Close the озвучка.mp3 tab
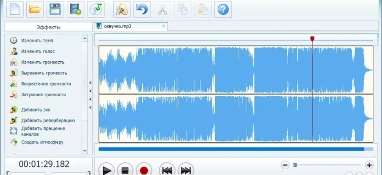382x175 pixels. click(x=163, y=26)
